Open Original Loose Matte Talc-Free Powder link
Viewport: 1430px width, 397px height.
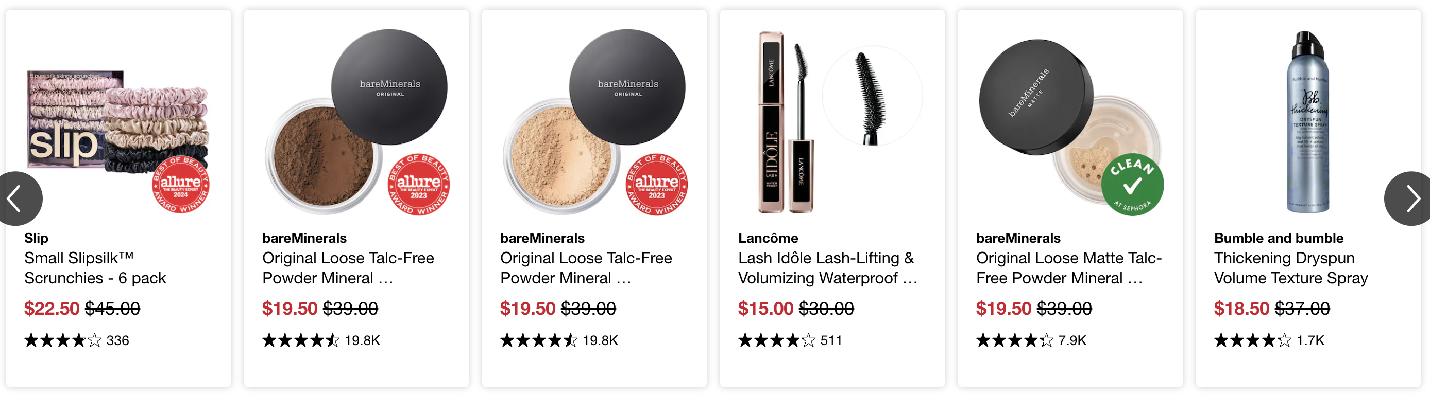coord(1068,268)
